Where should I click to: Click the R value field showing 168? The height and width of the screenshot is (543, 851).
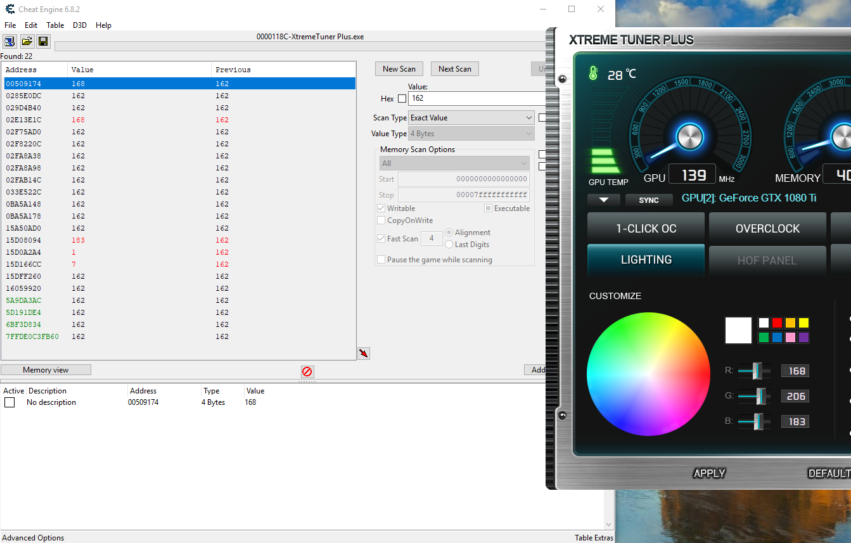pos(795,371)
